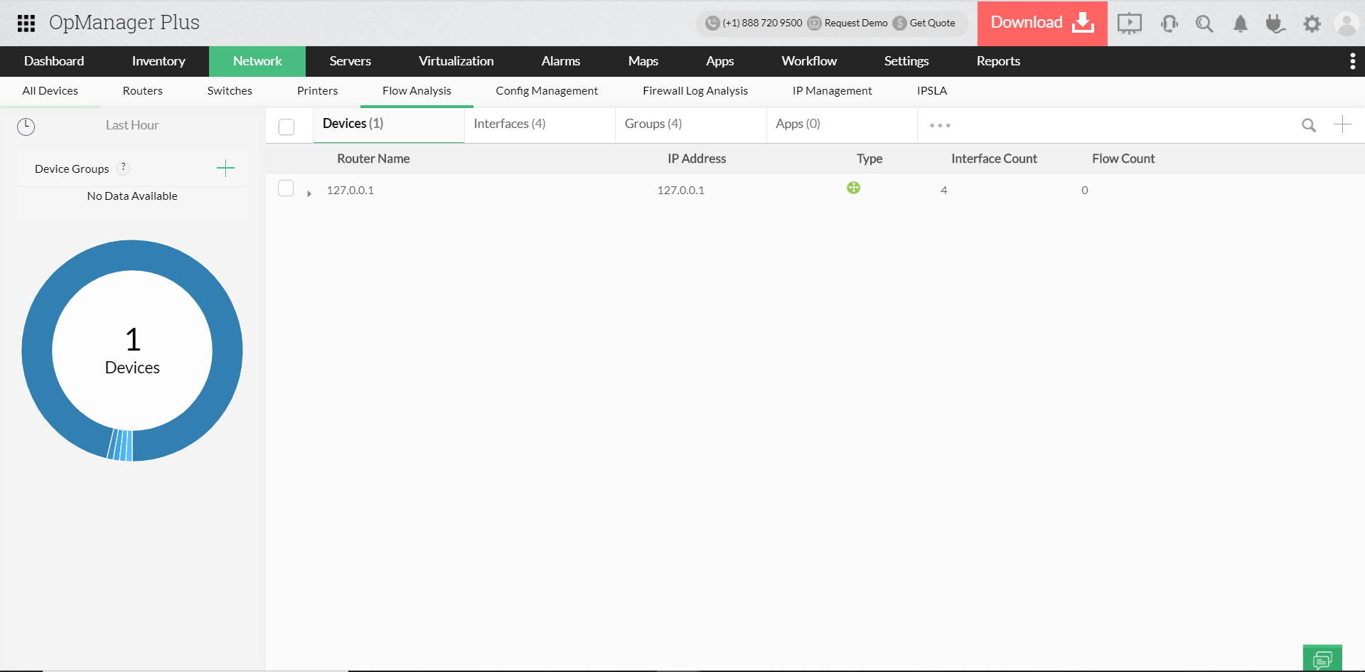1365x672 pixels.
Task: Open the Apps menu in navigation bar
Action: coord(720,61)
